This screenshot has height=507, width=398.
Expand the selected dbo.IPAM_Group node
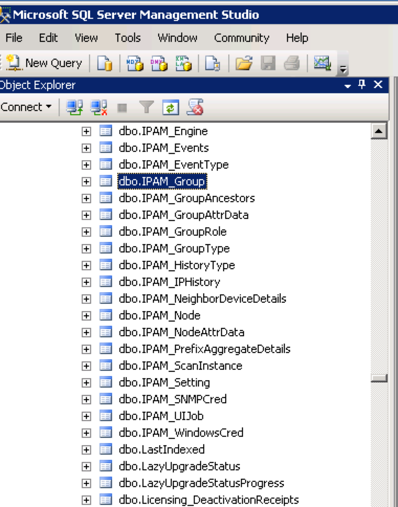86,182
